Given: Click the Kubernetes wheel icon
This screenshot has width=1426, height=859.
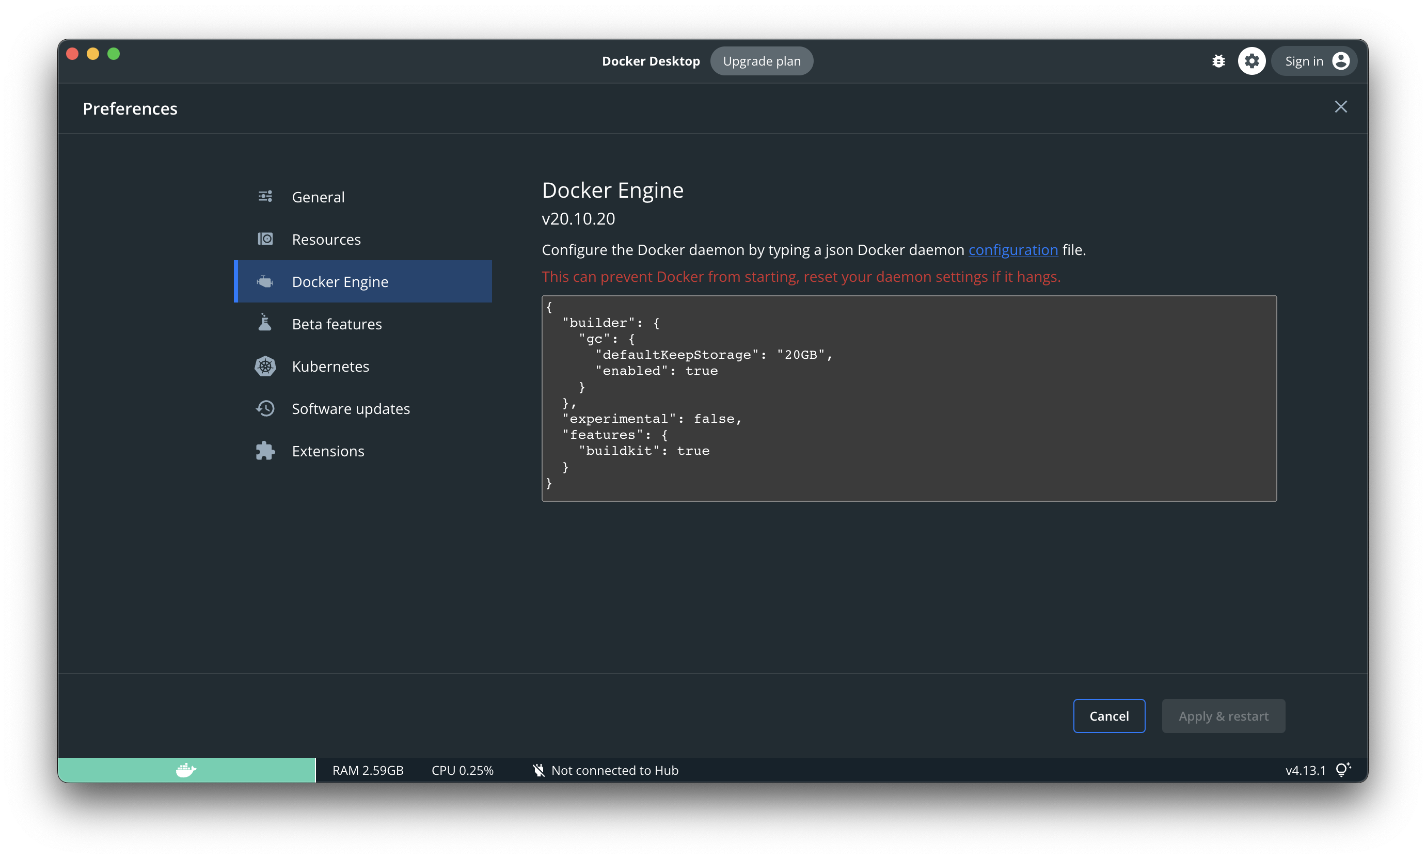Looking at the screenshot, I should pyautogui.click(x=265, y=367).
